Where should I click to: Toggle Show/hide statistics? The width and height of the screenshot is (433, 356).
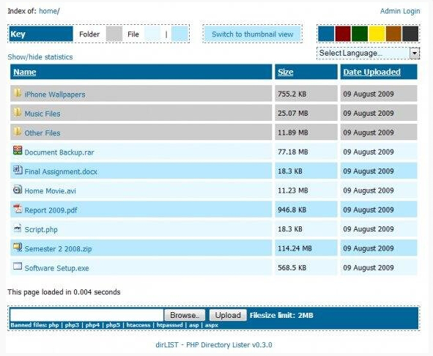40,57
